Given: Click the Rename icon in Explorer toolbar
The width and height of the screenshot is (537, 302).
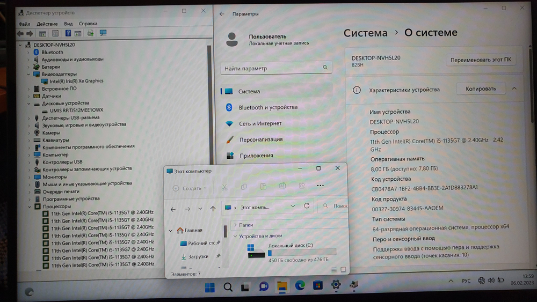Looking at the screenshot, I should pyautogui.click(x=282, y=186).
